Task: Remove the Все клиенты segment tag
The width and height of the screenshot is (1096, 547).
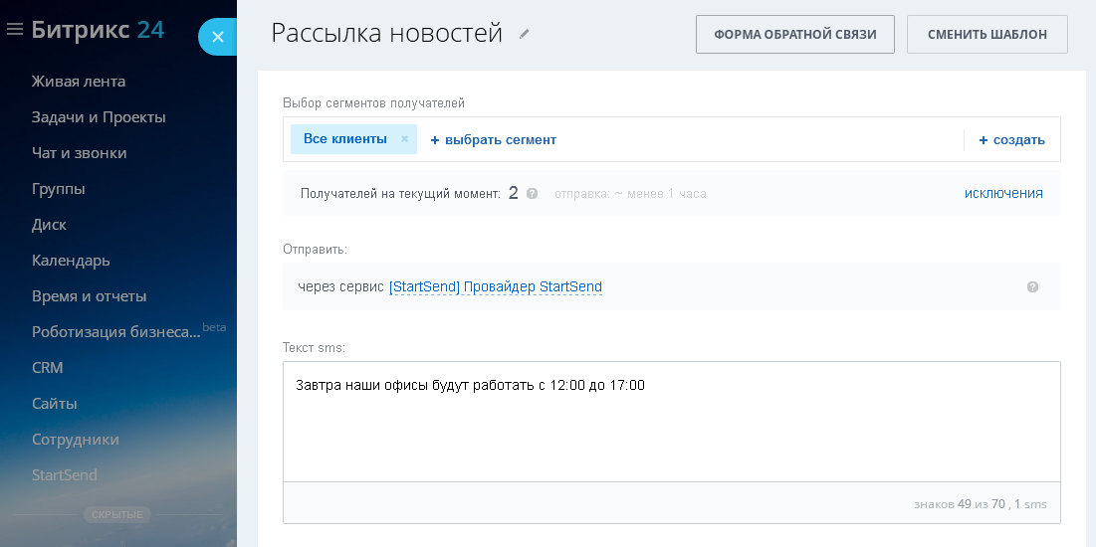Action: click(404, 139)
